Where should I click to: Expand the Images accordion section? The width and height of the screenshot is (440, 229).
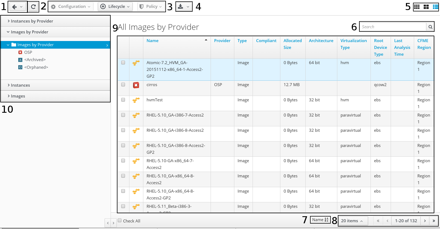[18, 96]
